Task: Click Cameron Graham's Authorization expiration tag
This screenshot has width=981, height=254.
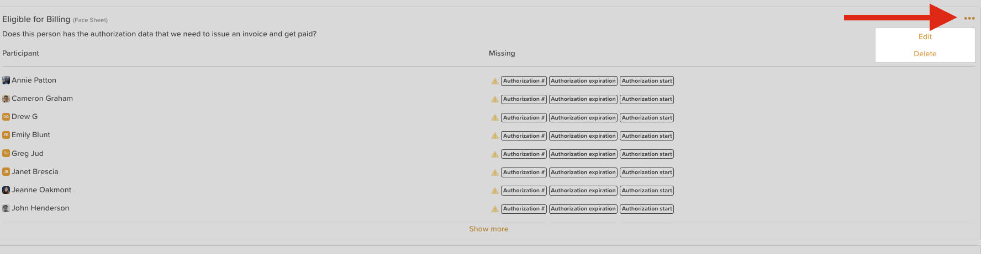Action: (583, 99)
